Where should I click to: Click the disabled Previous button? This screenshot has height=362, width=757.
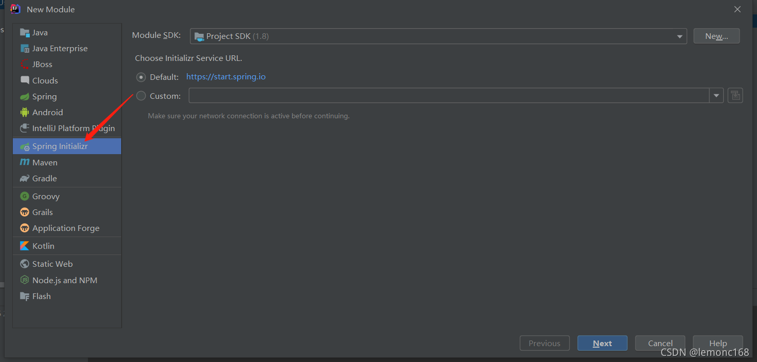coord(545,344)
